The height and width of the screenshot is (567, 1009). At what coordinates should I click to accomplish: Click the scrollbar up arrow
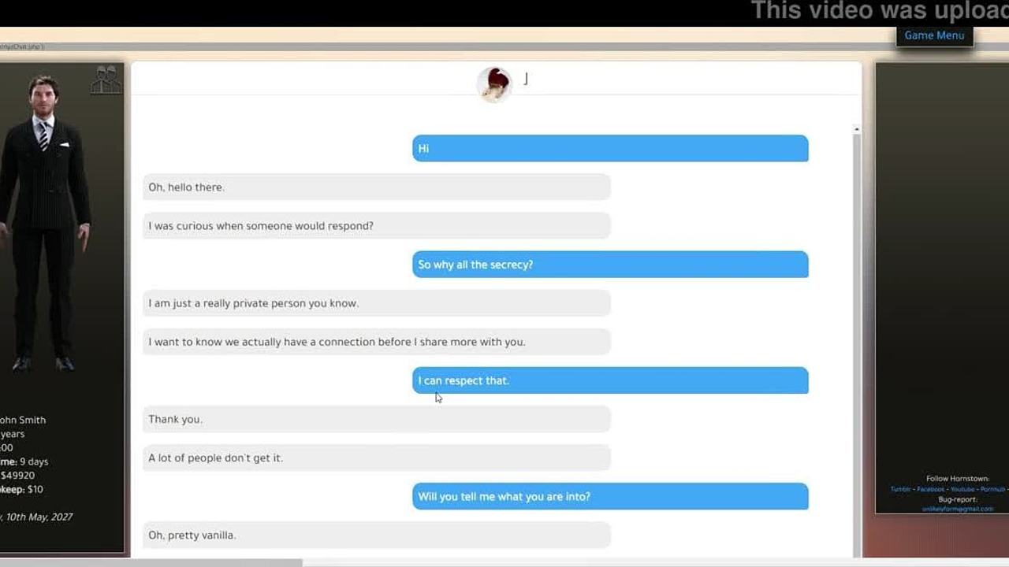click(x=857, y=129)
